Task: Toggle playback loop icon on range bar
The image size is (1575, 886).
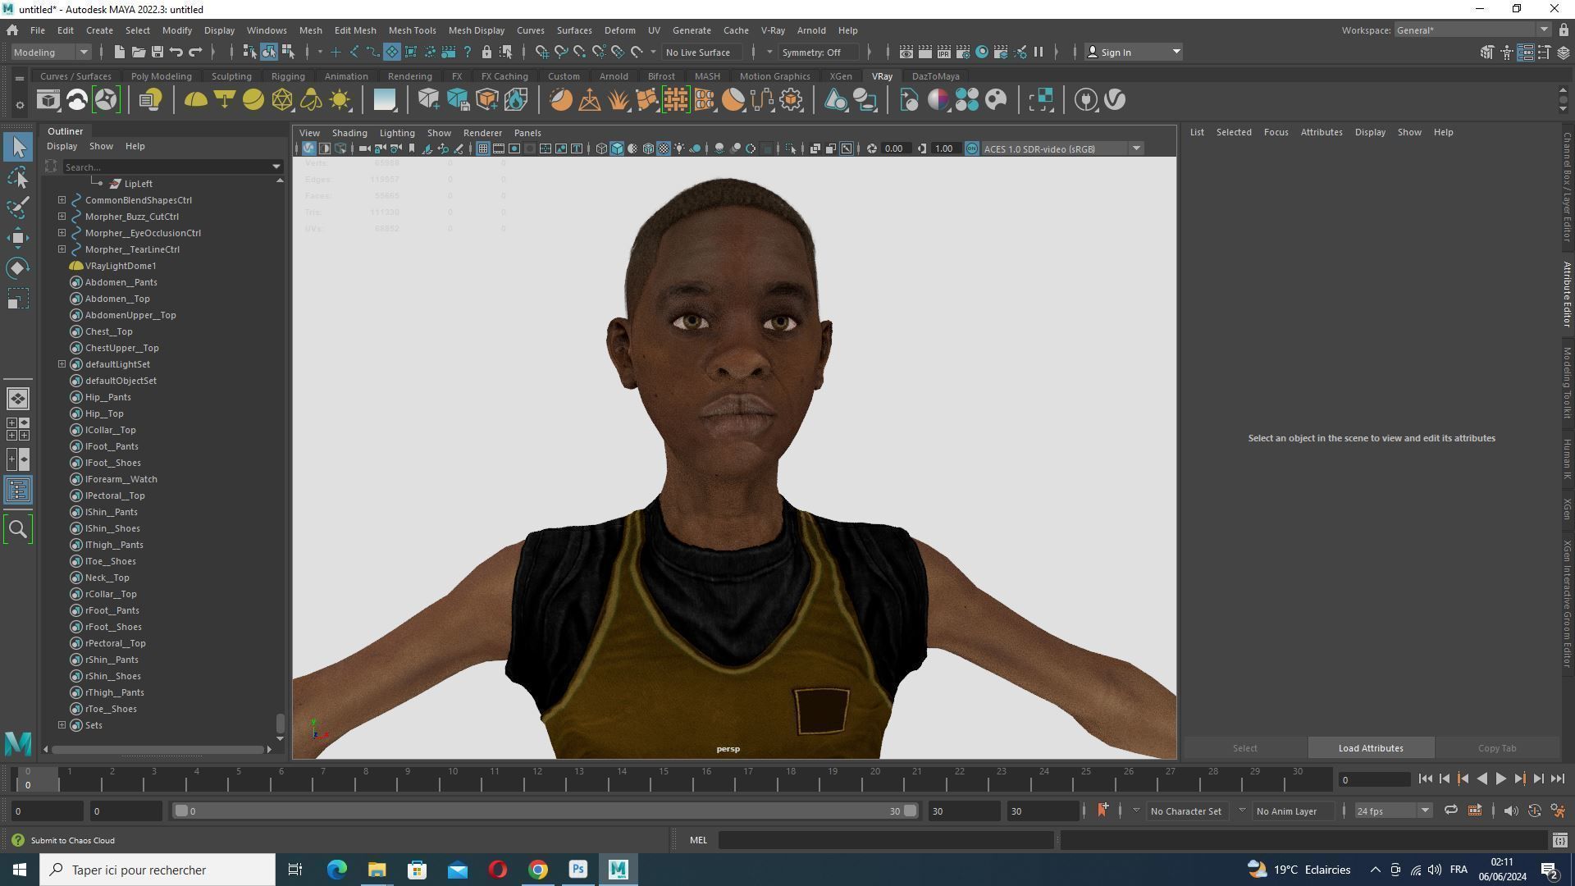Action: click(x=1450, y=811)
